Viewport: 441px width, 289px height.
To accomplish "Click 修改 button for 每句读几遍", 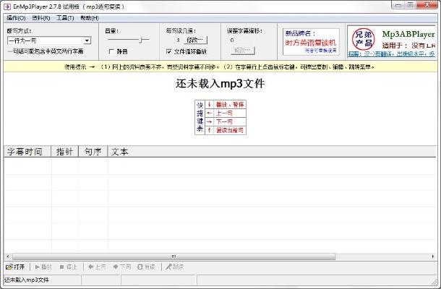I will point(195,40).
